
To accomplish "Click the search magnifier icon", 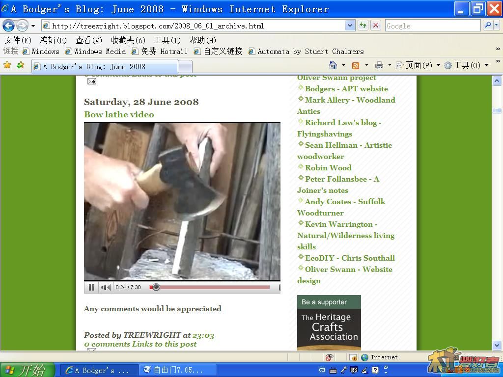I will click(488, 26).
